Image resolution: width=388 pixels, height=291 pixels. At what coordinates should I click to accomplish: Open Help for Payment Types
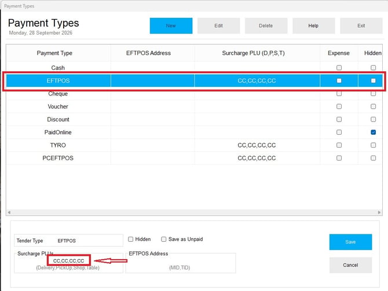[313, 25]
